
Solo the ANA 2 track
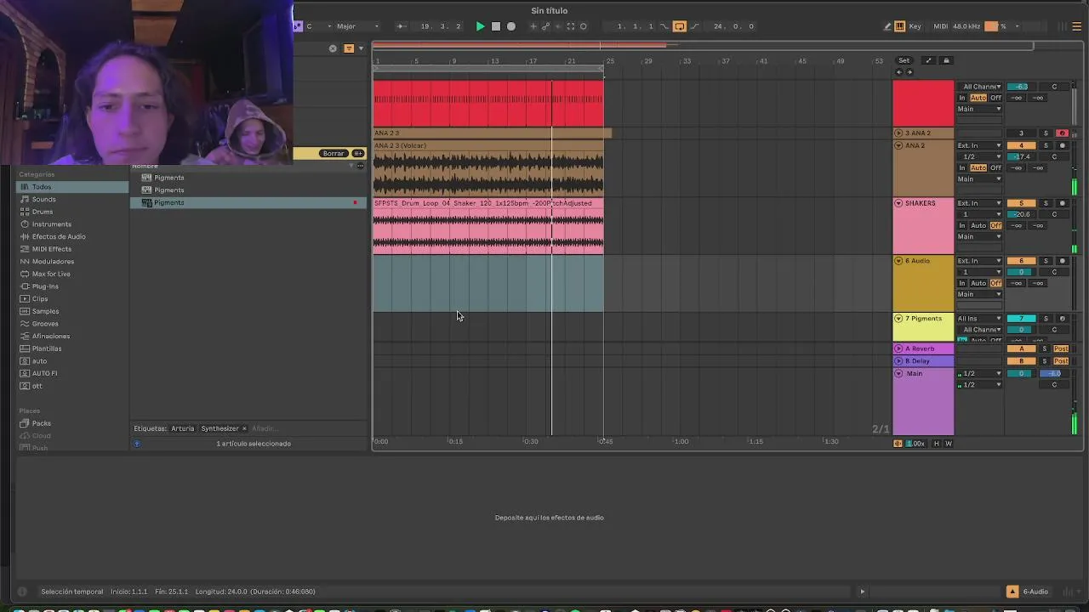click(x=1046, y=145)
